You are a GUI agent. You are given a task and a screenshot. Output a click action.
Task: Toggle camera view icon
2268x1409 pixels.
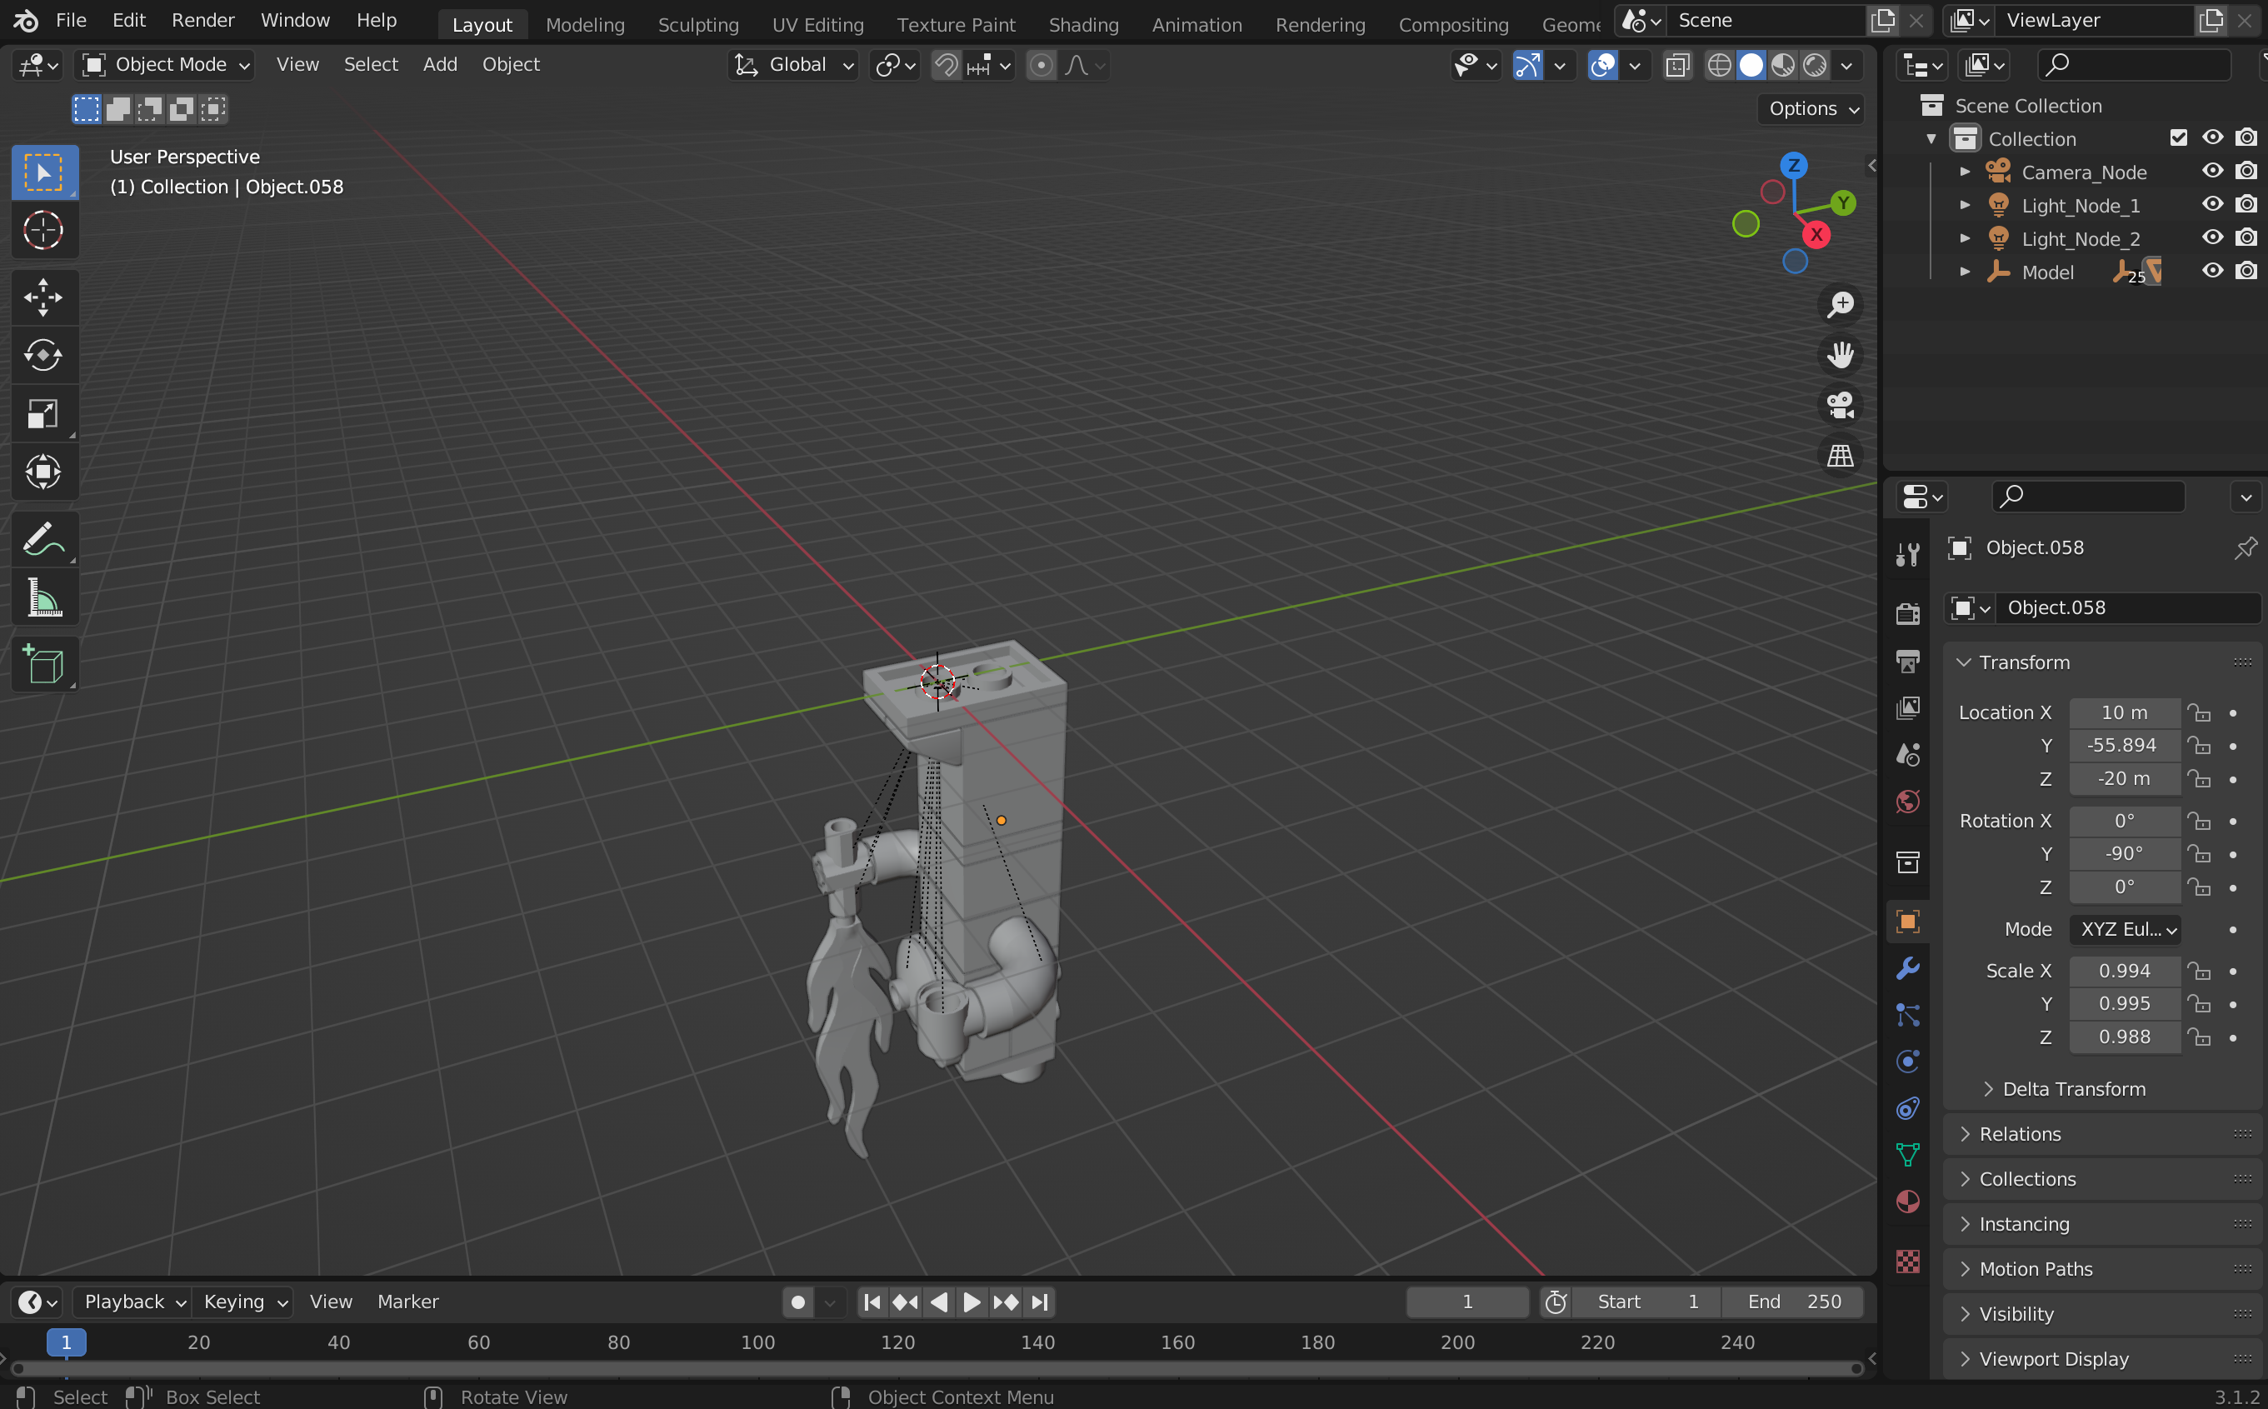[1840, 405]
